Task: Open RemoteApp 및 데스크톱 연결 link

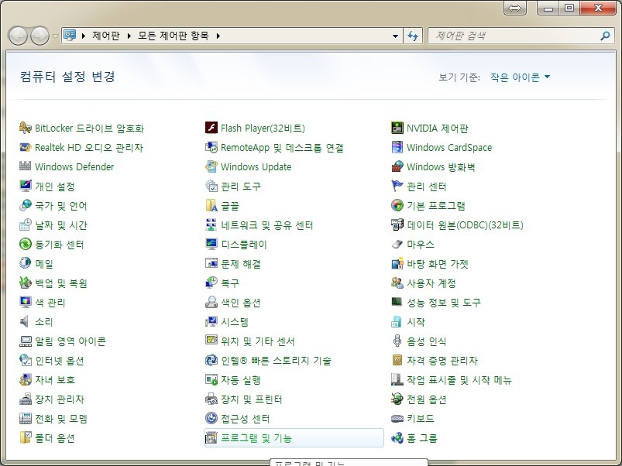Action: (282, 148)
